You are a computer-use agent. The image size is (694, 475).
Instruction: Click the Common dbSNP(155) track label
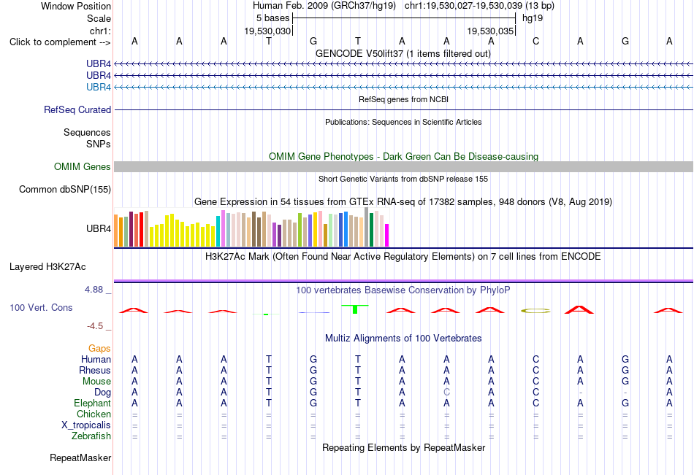point(64,189)
